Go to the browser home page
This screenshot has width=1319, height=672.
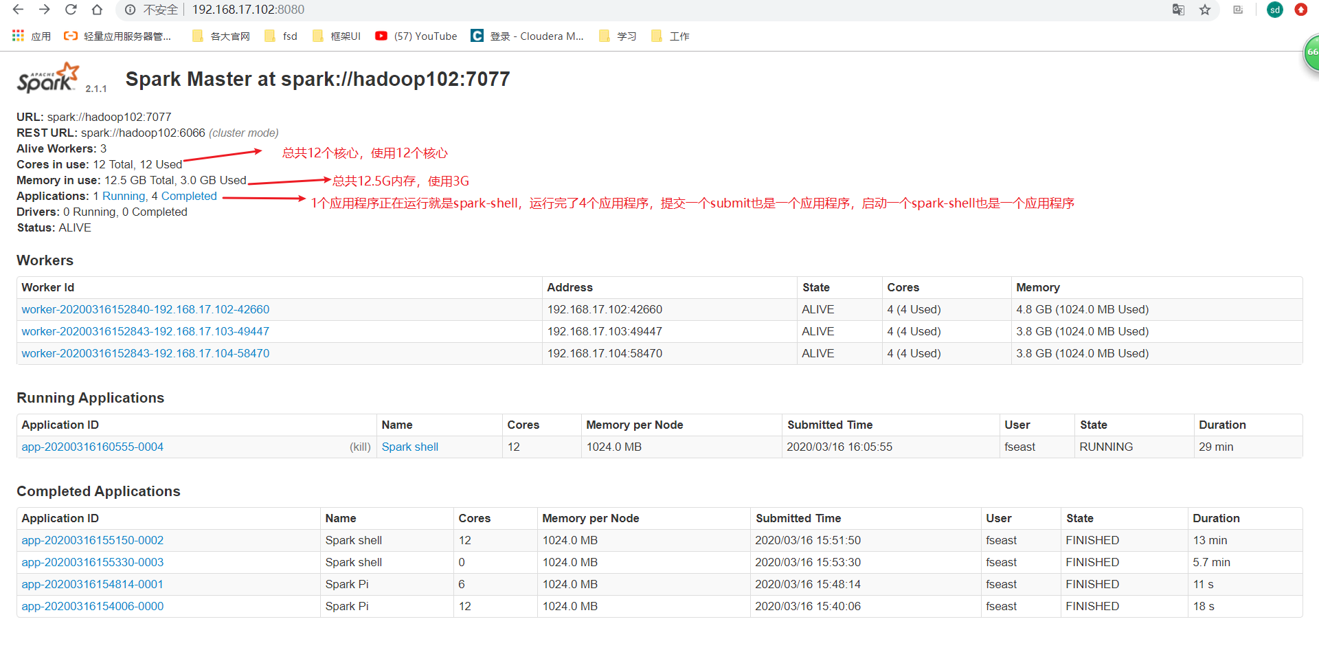point(97,10)
